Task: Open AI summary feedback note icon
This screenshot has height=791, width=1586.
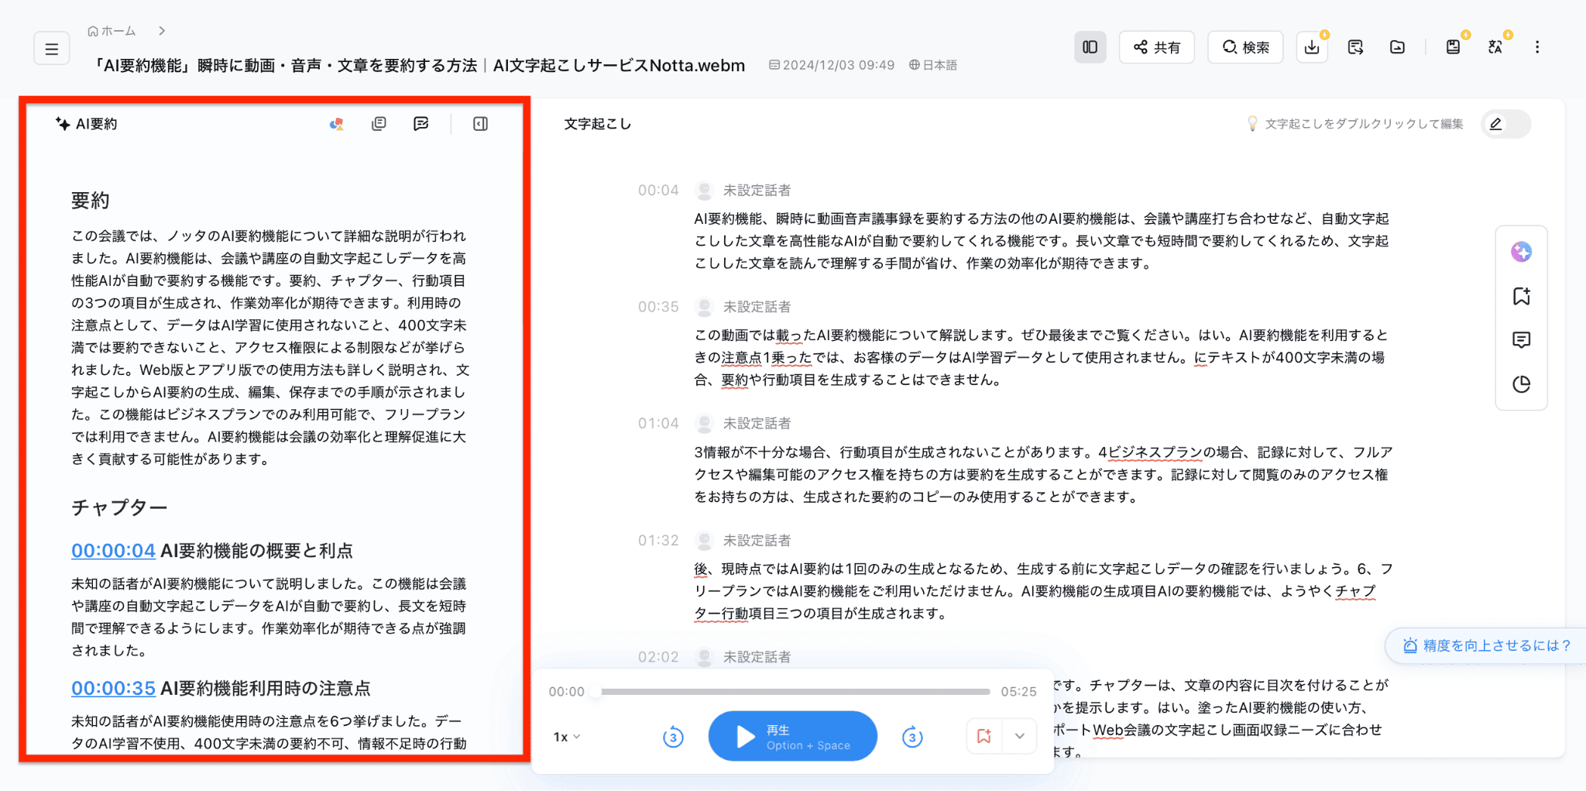Action: (421, 124)
